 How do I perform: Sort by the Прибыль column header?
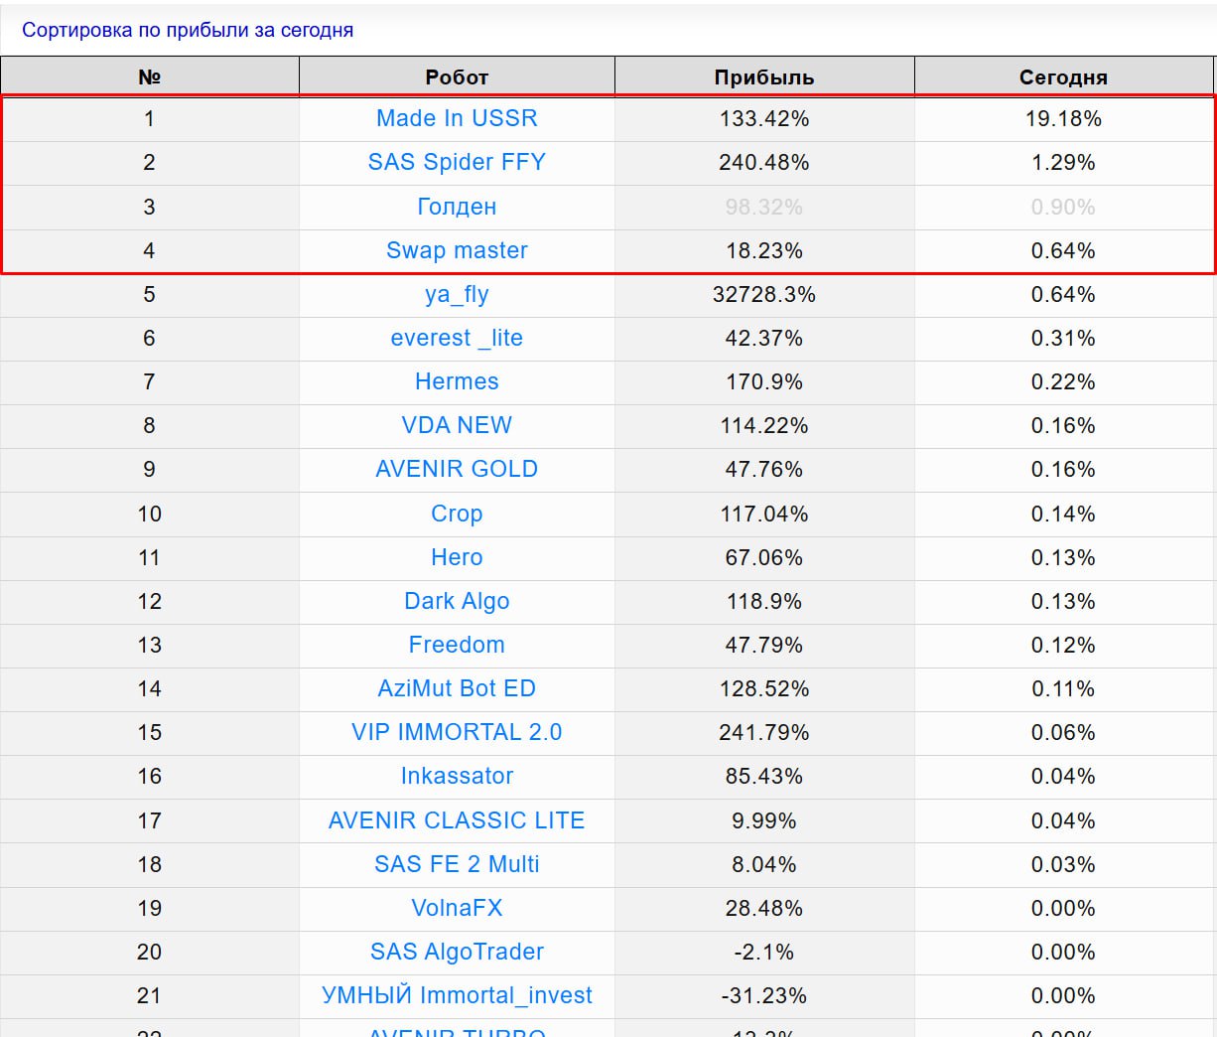tap(764, 77)
